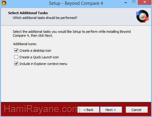Screen dimensions: 152x117
Task: Toggle Include in Explorer context menu checkbox
Action: pos(16,64)
